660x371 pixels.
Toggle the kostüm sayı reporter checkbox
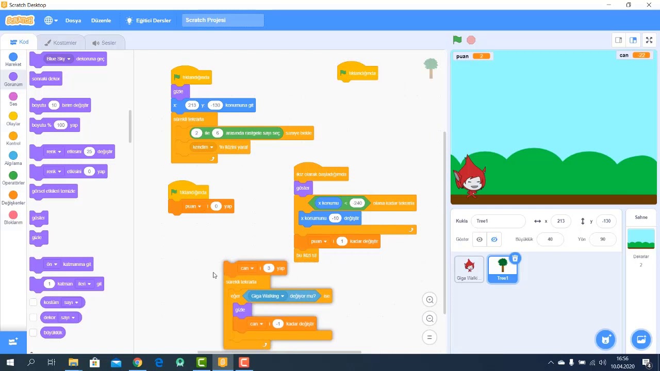tap(34, 302)
